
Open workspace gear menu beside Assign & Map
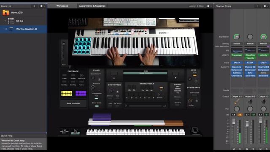[209, 6]
